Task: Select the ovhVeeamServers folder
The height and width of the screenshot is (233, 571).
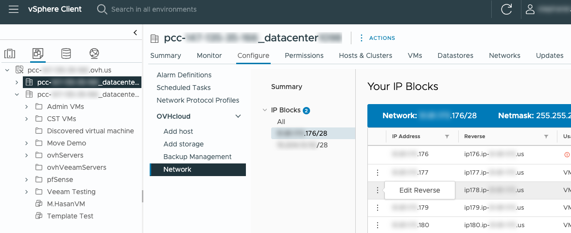Action: coord(76,167)
